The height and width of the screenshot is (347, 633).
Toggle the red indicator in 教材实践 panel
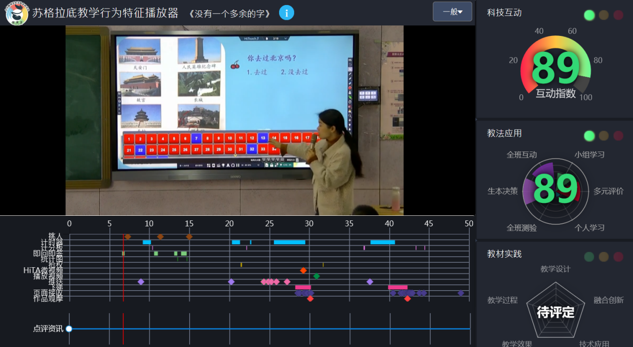coord(619,257)
